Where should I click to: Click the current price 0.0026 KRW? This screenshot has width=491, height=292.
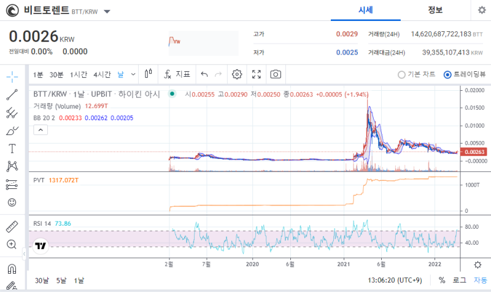(41, 37)
